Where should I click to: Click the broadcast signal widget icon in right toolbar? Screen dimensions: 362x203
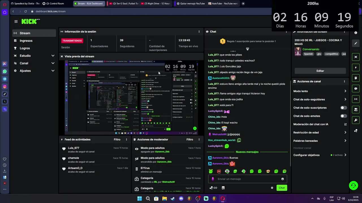point(355,99)
